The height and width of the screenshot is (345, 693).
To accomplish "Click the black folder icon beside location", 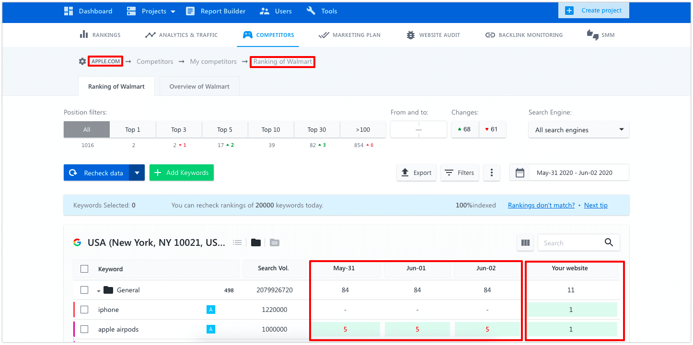I will coord(256,242).
